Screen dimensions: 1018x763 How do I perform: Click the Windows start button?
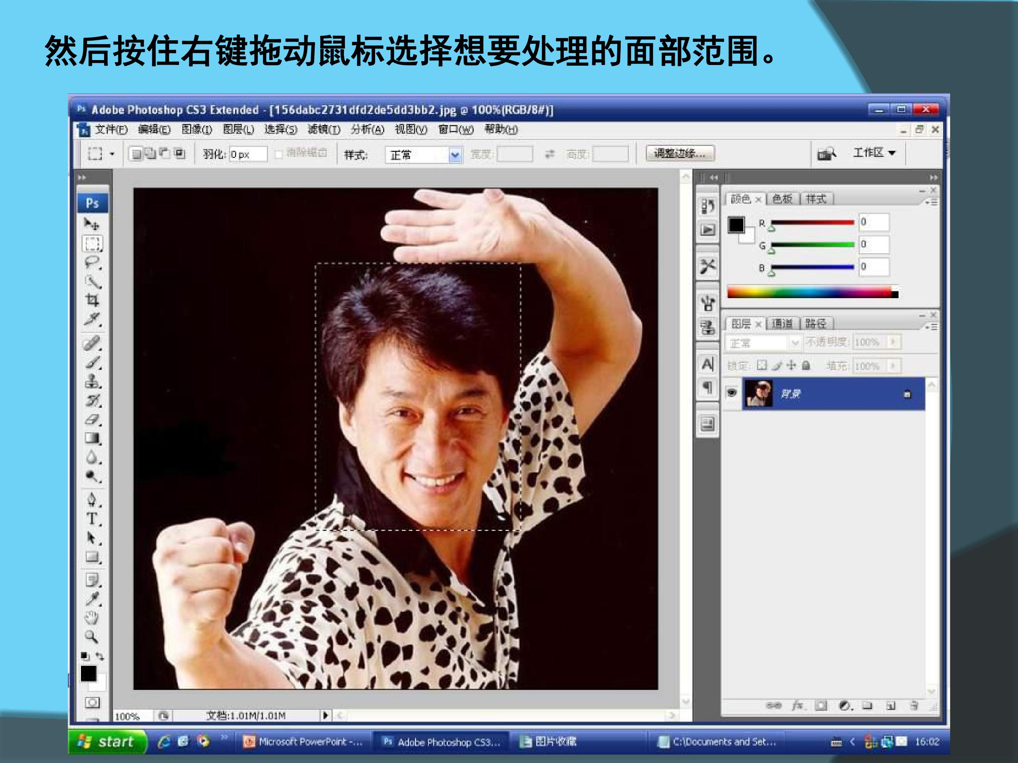107,741
